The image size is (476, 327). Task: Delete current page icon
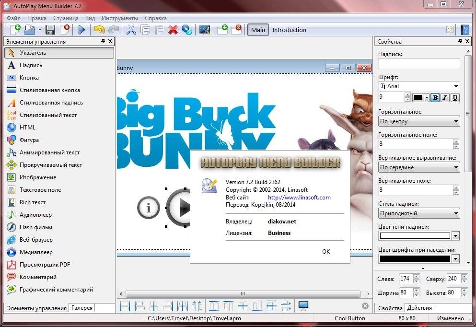pos(236,30)
